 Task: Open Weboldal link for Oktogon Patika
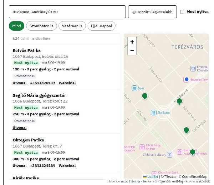(x=67, y=166)
